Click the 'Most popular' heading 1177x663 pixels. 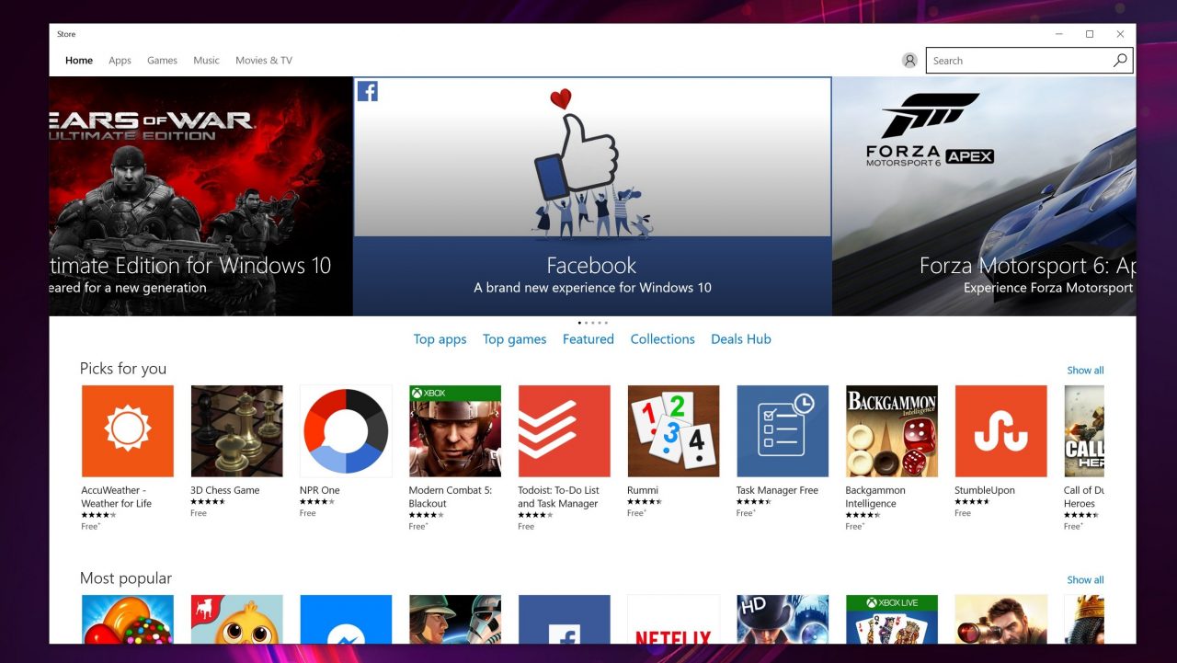tap(126, 578)
